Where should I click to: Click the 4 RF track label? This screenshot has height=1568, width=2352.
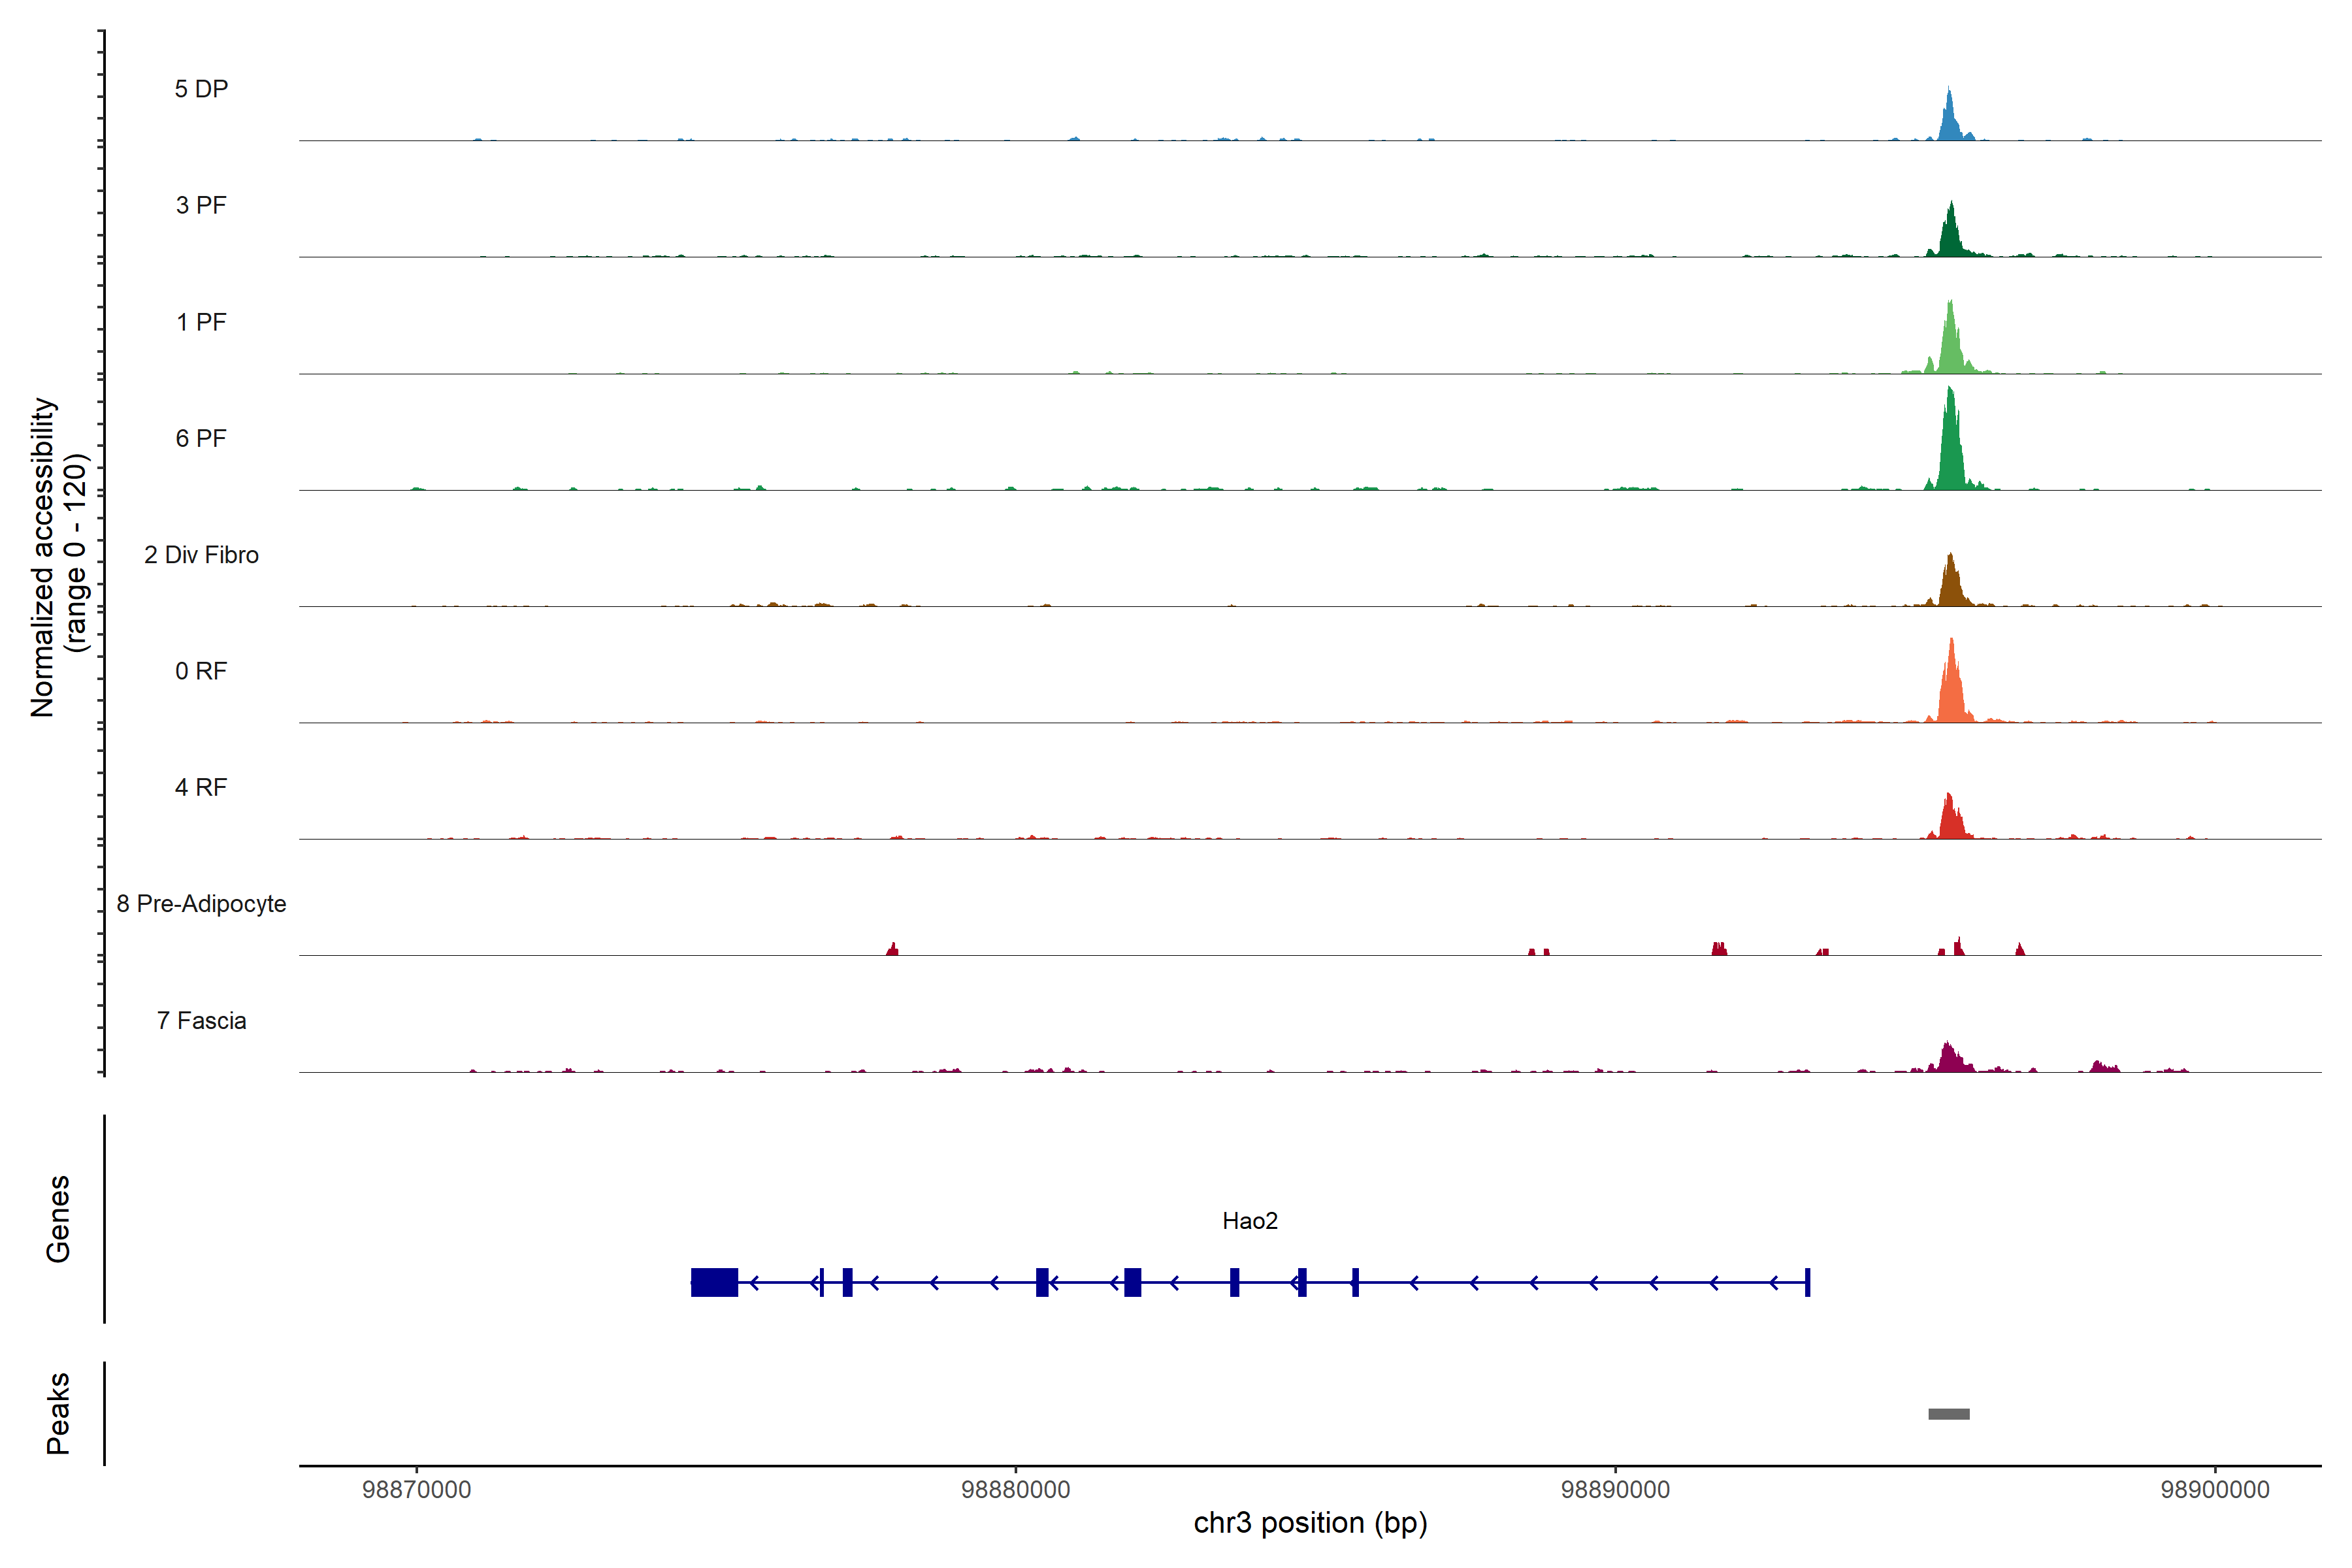[x=201, y=787]
